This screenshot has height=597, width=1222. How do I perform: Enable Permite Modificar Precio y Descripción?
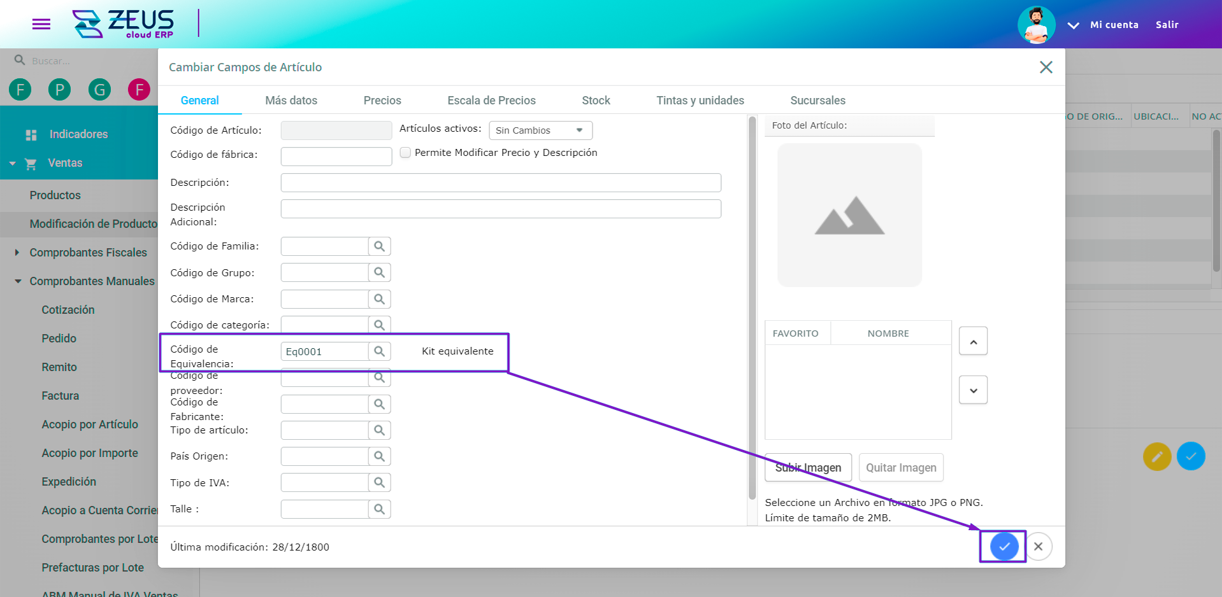(405, 153)
